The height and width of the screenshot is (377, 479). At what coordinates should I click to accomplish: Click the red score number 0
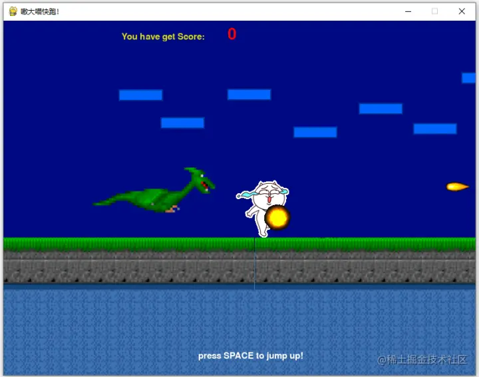pyautogui.click(x=232, y=34)
